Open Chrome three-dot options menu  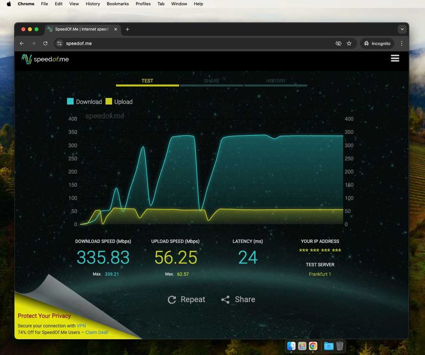(402, 43)
